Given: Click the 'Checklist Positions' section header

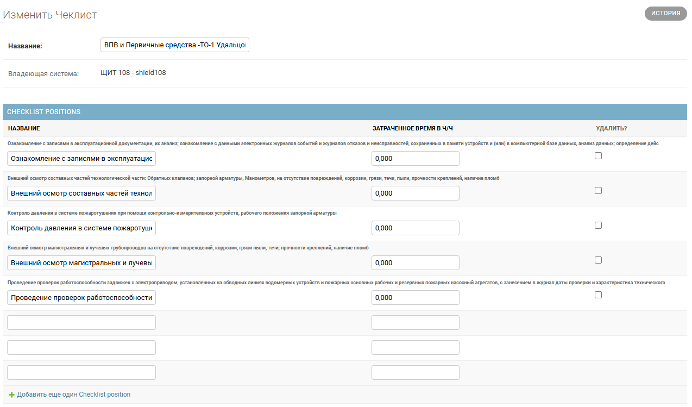Looking at the screenshot, I should coord(43,112).
